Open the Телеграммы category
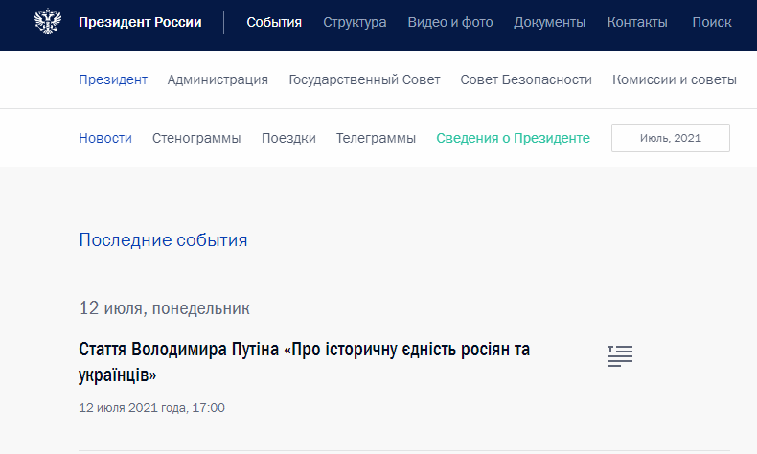 tap(376, 138)
